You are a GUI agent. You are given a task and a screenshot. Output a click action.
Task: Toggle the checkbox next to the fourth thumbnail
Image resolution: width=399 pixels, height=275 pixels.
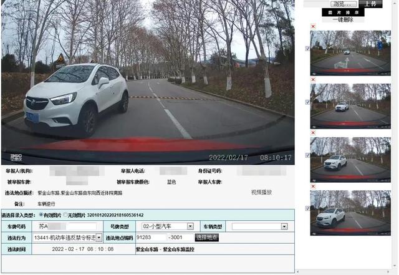[x=307, y=208]
